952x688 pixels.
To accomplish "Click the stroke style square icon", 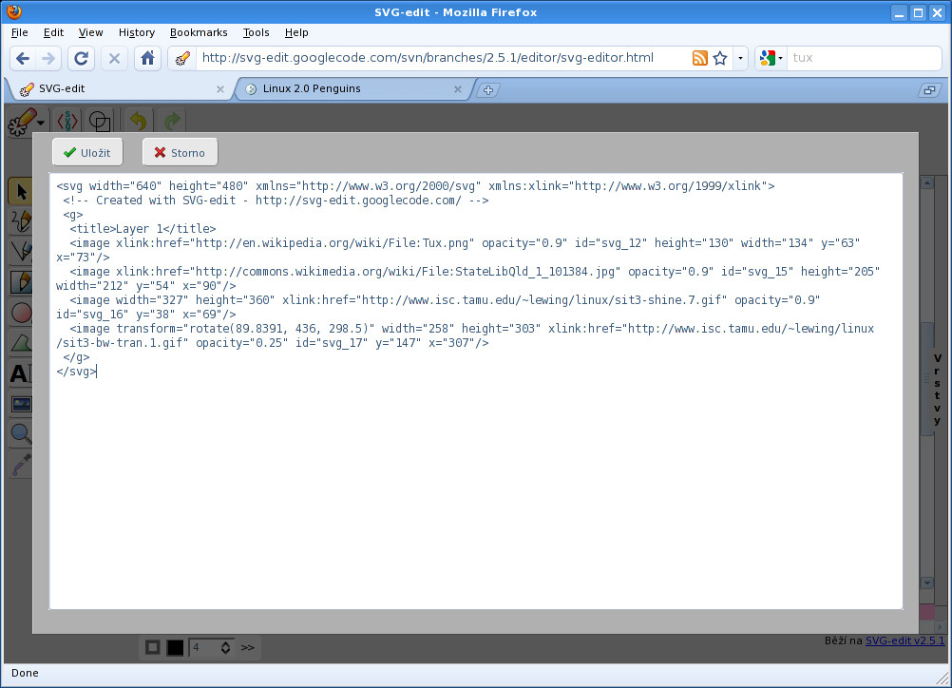I will [152, 647].
